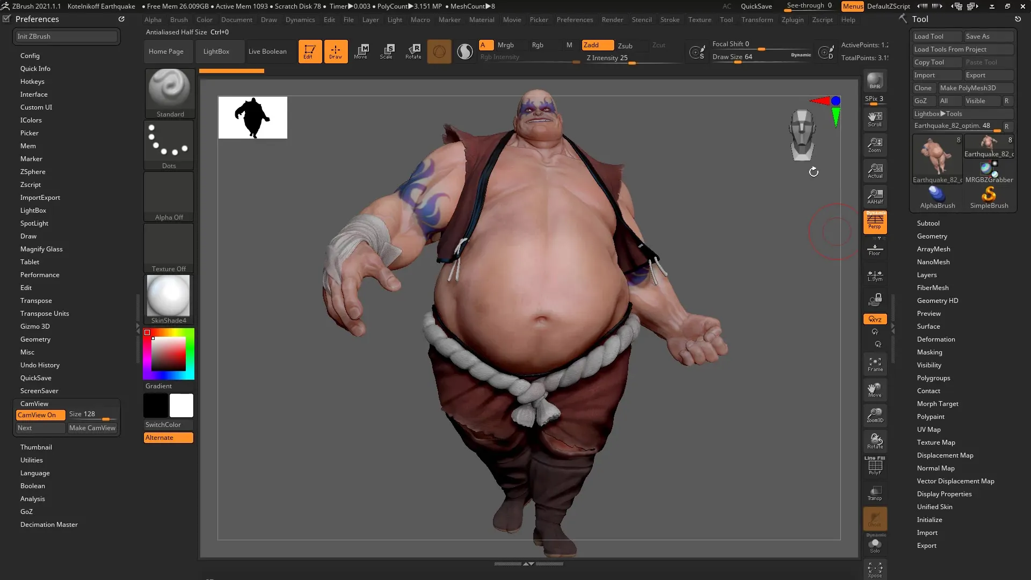The image size is (1031, 580).
Task: Show the Floor grid
Action: pyautogui.click(x=875, y=249)
